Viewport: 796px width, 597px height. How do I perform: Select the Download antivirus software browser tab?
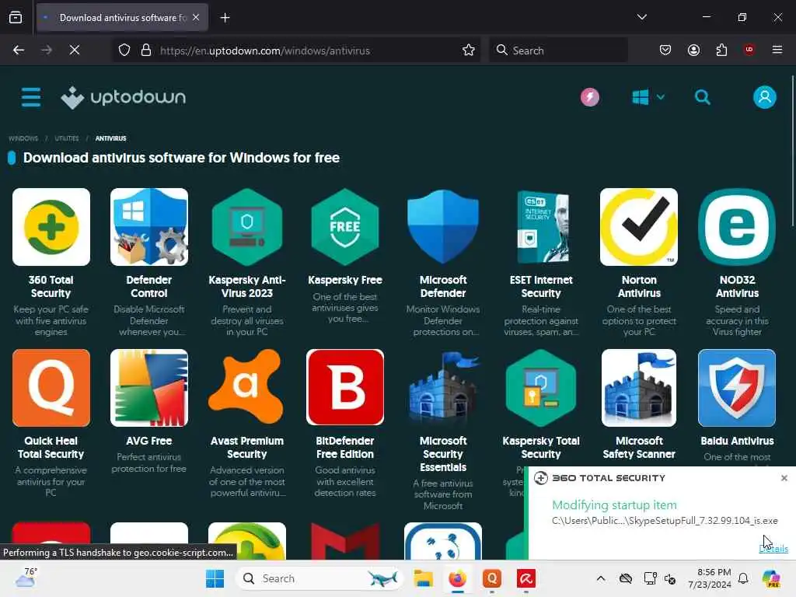click(x=122, y=18)
